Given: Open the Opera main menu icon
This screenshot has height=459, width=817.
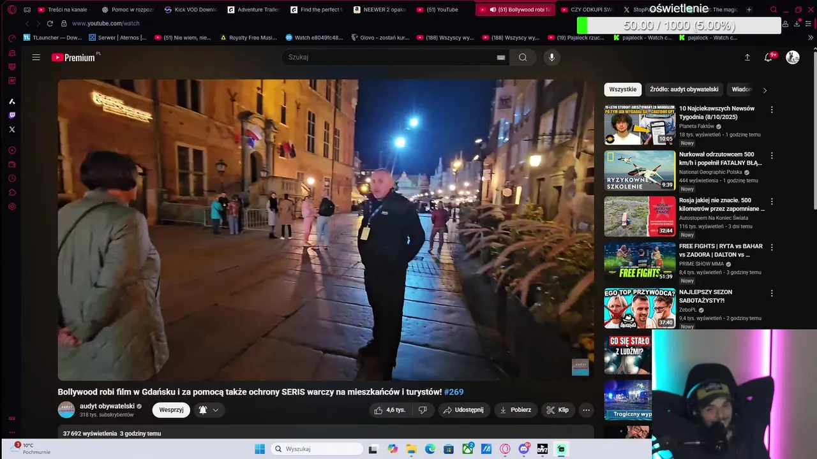Looking at the screenshot, I should (11, 10).
